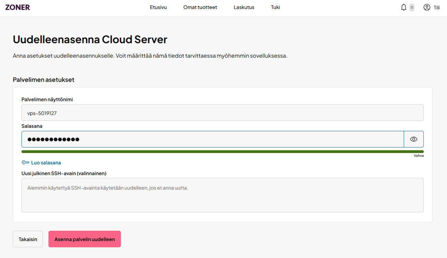Show password with the eye icon
Viewport: 447px width, 258px height.
(414, 139)
